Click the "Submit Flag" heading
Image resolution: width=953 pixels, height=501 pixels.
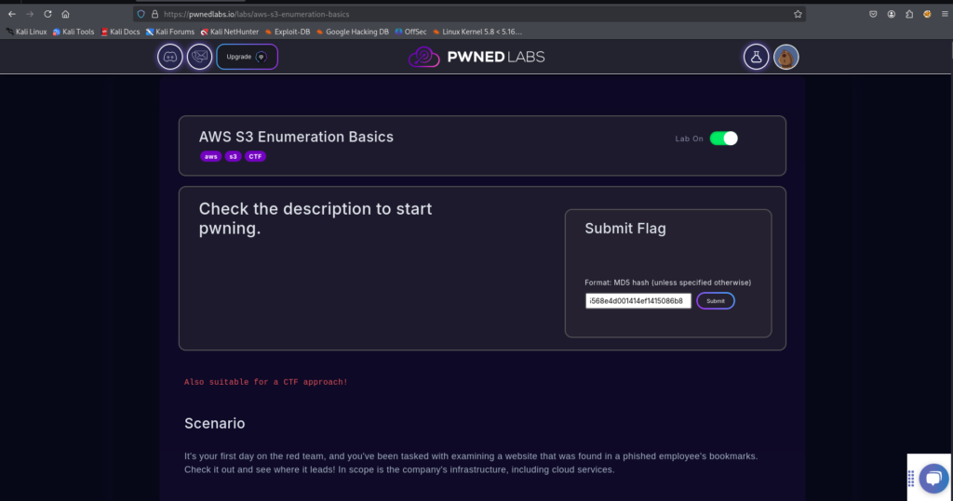coord(625,229)
